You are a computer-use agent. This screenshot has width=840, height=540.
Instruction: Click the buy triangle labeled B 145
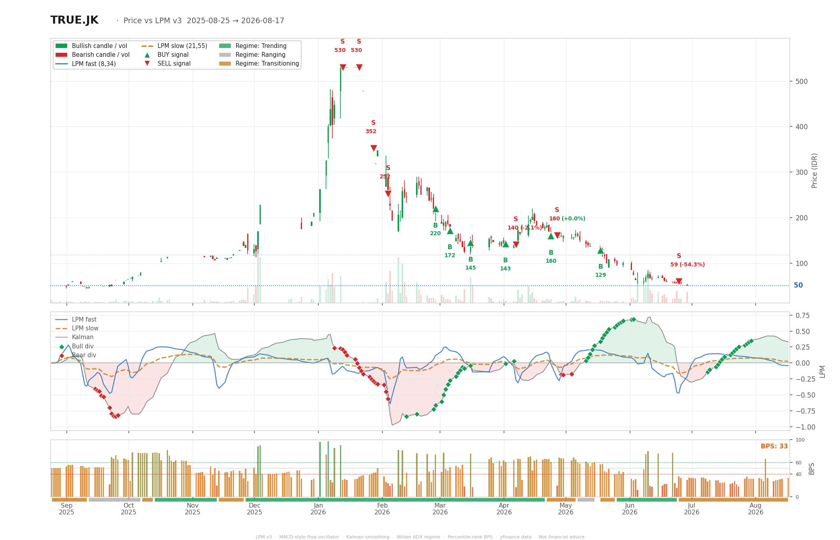pyautogui.click(x=470, y=243)
